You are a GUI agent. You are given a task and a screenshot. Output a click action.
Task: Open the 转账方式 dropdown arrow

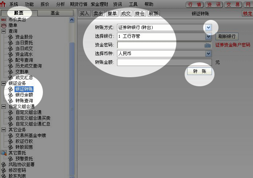[209, 28]
